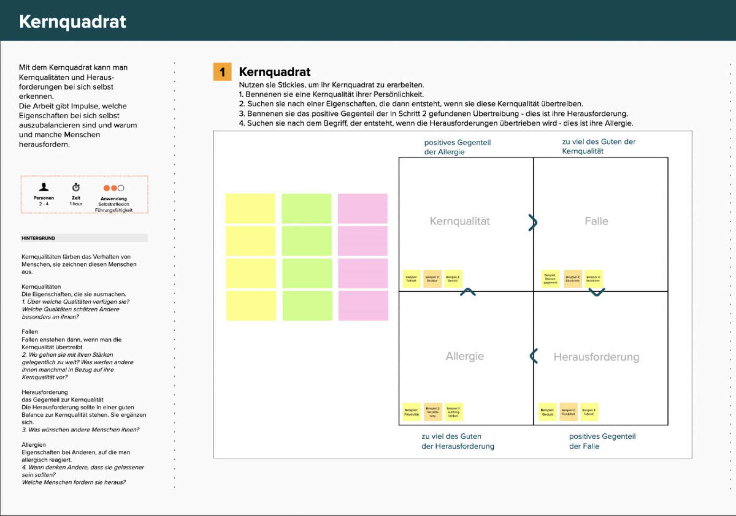736x516 pixels.
Task: Pick the top pink blank sticky note
Action: [363, 208]
